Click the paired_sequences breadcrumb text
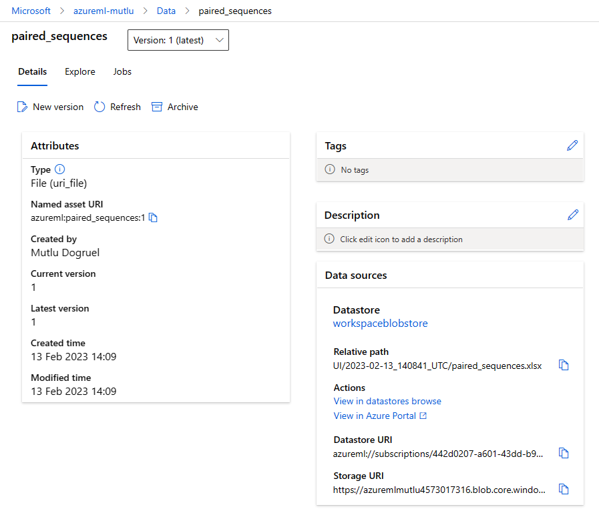This screenshot has width=599, height=509. (235, 11)
